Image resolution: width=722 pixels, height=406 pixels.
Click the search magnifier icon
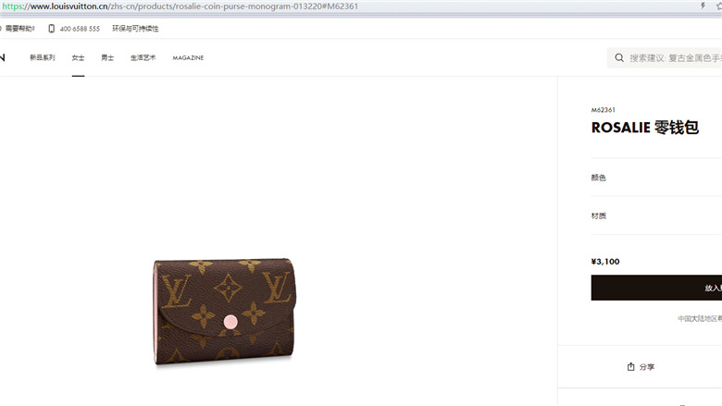click(619, 57)
